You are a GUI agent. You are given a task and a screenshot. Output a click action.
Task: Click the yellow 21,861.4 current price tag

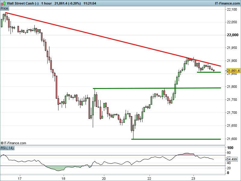(233, 71)
